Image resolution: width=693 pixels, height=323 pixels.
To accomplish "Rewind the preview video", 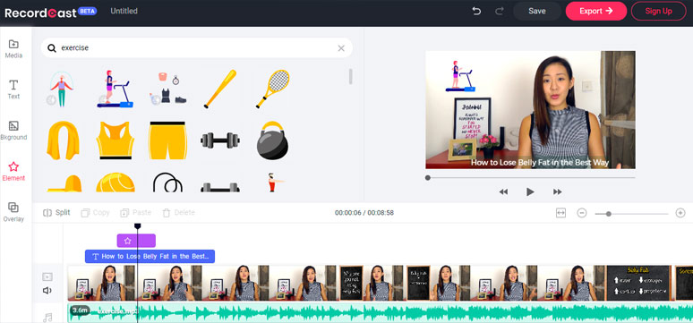I will (503, 191).
